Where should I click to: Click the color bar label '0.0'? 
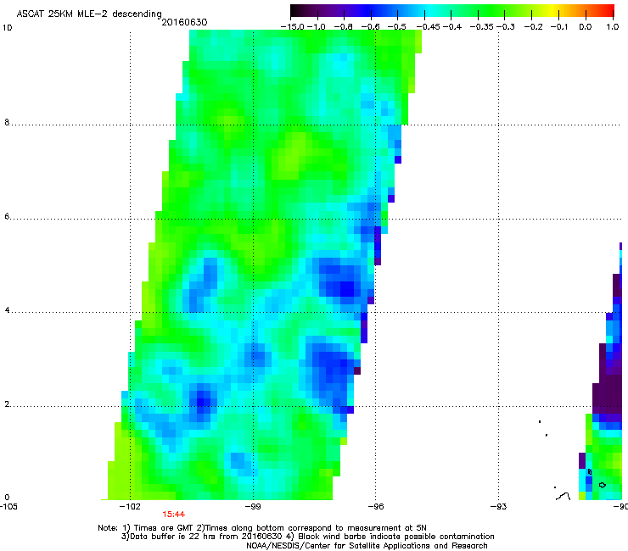tap(586, 27)
